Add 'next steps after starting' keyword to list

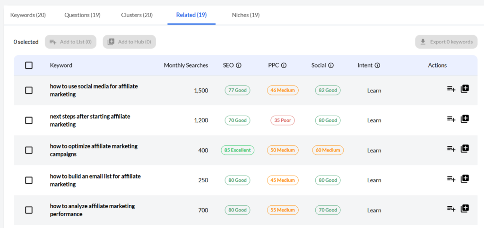click(451, 119)
